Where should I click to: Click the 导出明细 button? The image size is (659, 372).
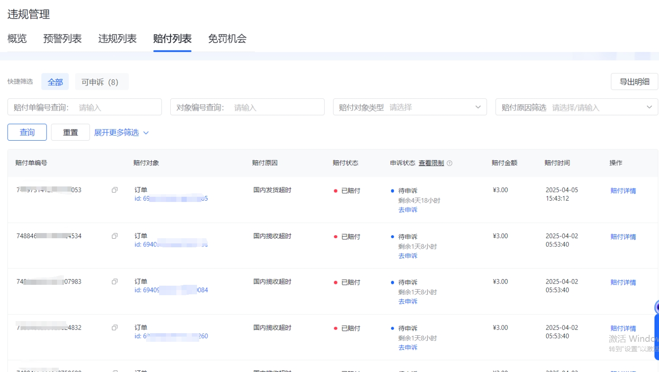[x=634, y=82]
